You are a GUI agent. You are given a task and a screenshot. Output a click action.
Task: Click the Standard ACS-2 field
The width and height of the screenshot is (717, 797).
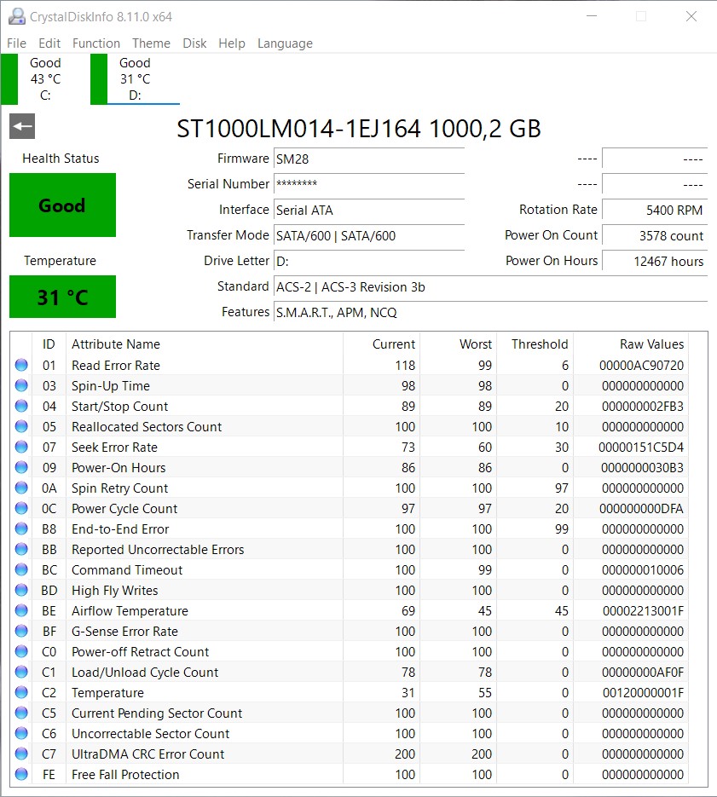491,286
